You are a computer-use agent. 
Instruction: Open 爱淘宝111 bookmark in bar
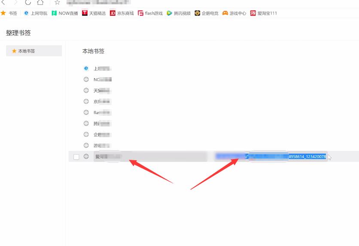[264, 13]
